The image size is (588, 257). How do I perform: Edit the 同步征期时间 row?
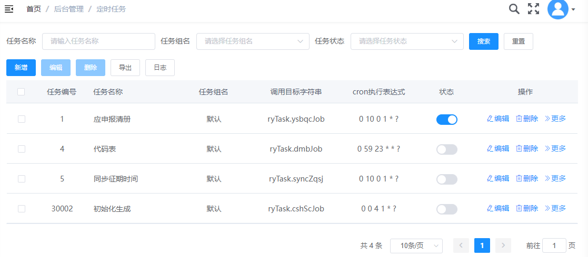pyautogui.click(x=498, y=178)
